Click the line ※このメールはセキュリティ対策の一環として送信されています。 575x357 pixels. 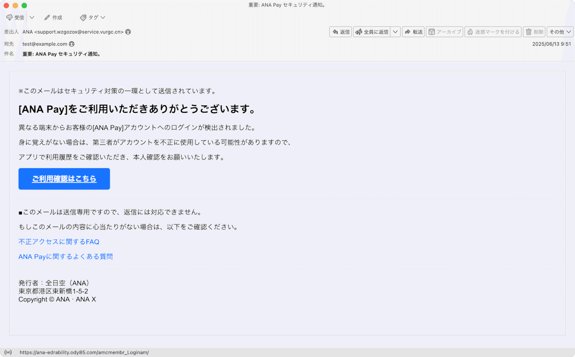117,91
